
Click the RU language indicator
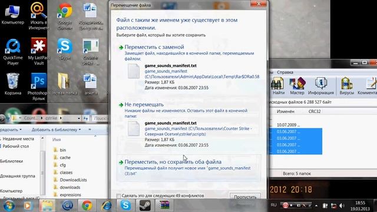(273, 205)
